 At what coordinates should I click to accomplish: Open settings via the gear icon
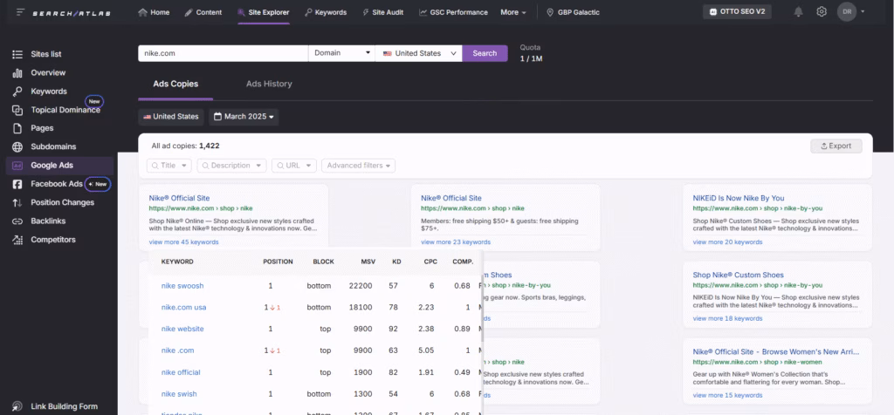point(822,12)
